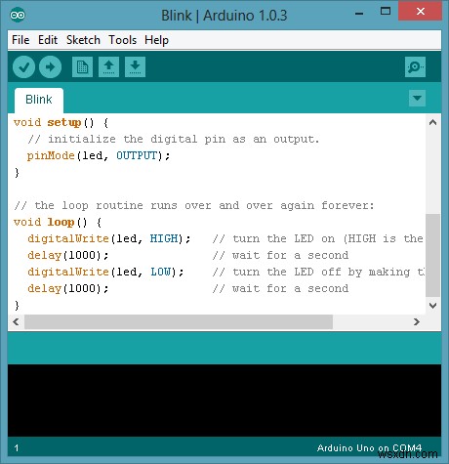This screenshot has width=449, height=464.
Task: Click inside the black console output area
Action: click(224, 401)
